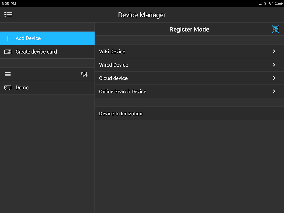Tap the Wi-Fi icon in status bar

point(271,4)
